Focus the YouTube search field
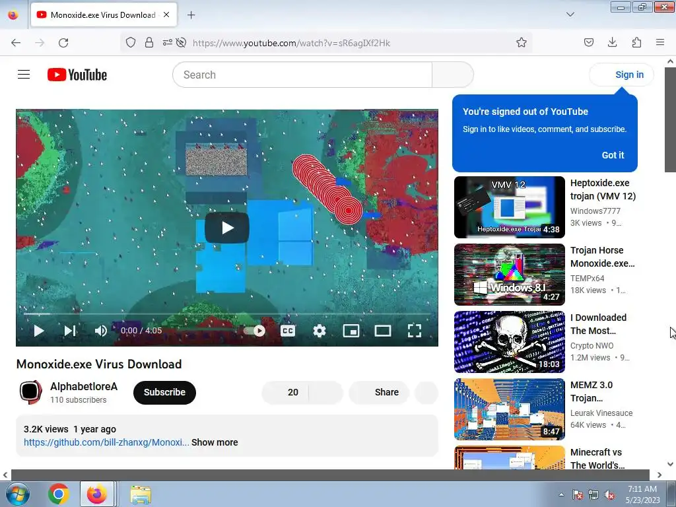 coord(302,75)
